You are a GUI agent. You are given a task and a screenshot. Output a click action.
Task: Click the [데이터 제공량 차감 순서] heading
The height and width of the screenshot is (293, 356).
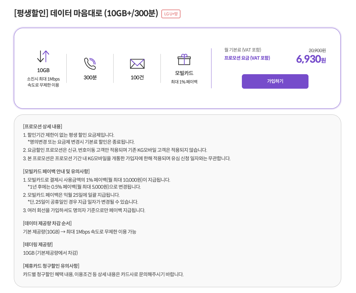pyautogui.click(x=47, y=223)
